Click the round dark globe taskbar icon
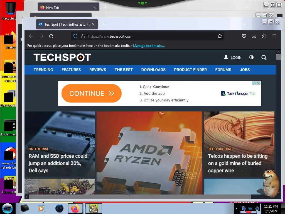The image size is (285, 214). (x=59, y=208)
